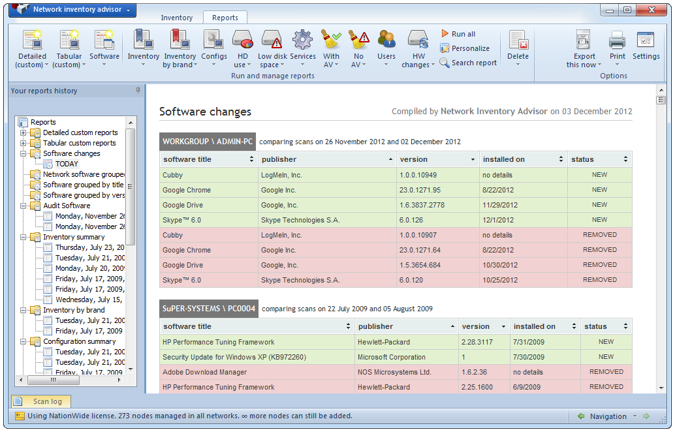This screenshot has height=432, width=675.
Task: Collapse the Software changes tree node
Action: tap(24, 153)
